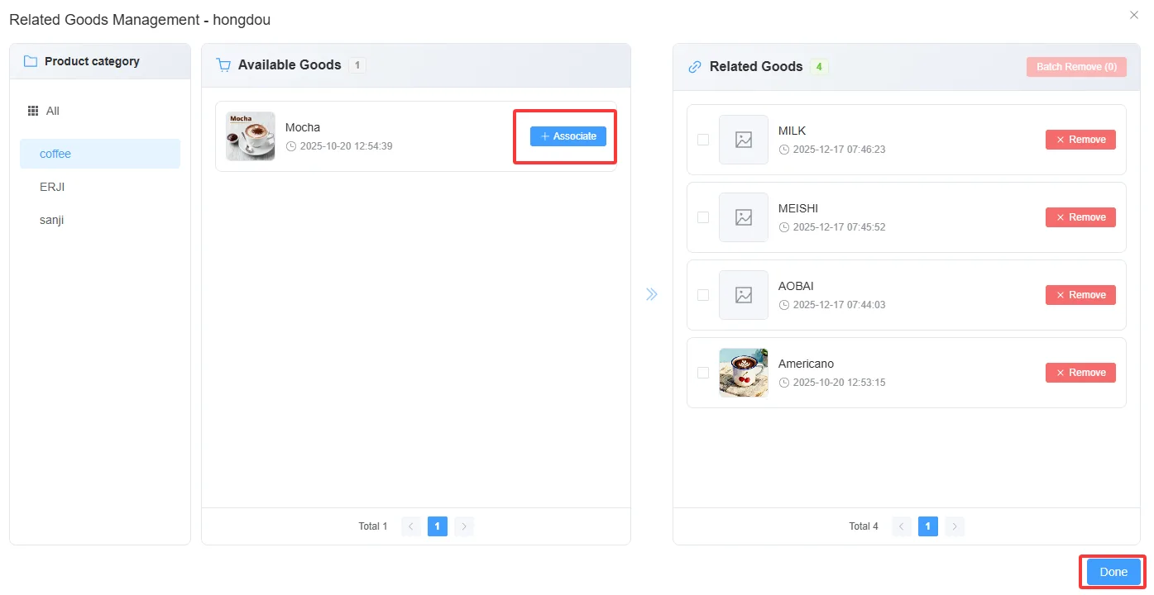The width and height of the screenshot is (1154, 595).
Task: Click the Related Goods count badge 4
Action: tap(819, 67)
